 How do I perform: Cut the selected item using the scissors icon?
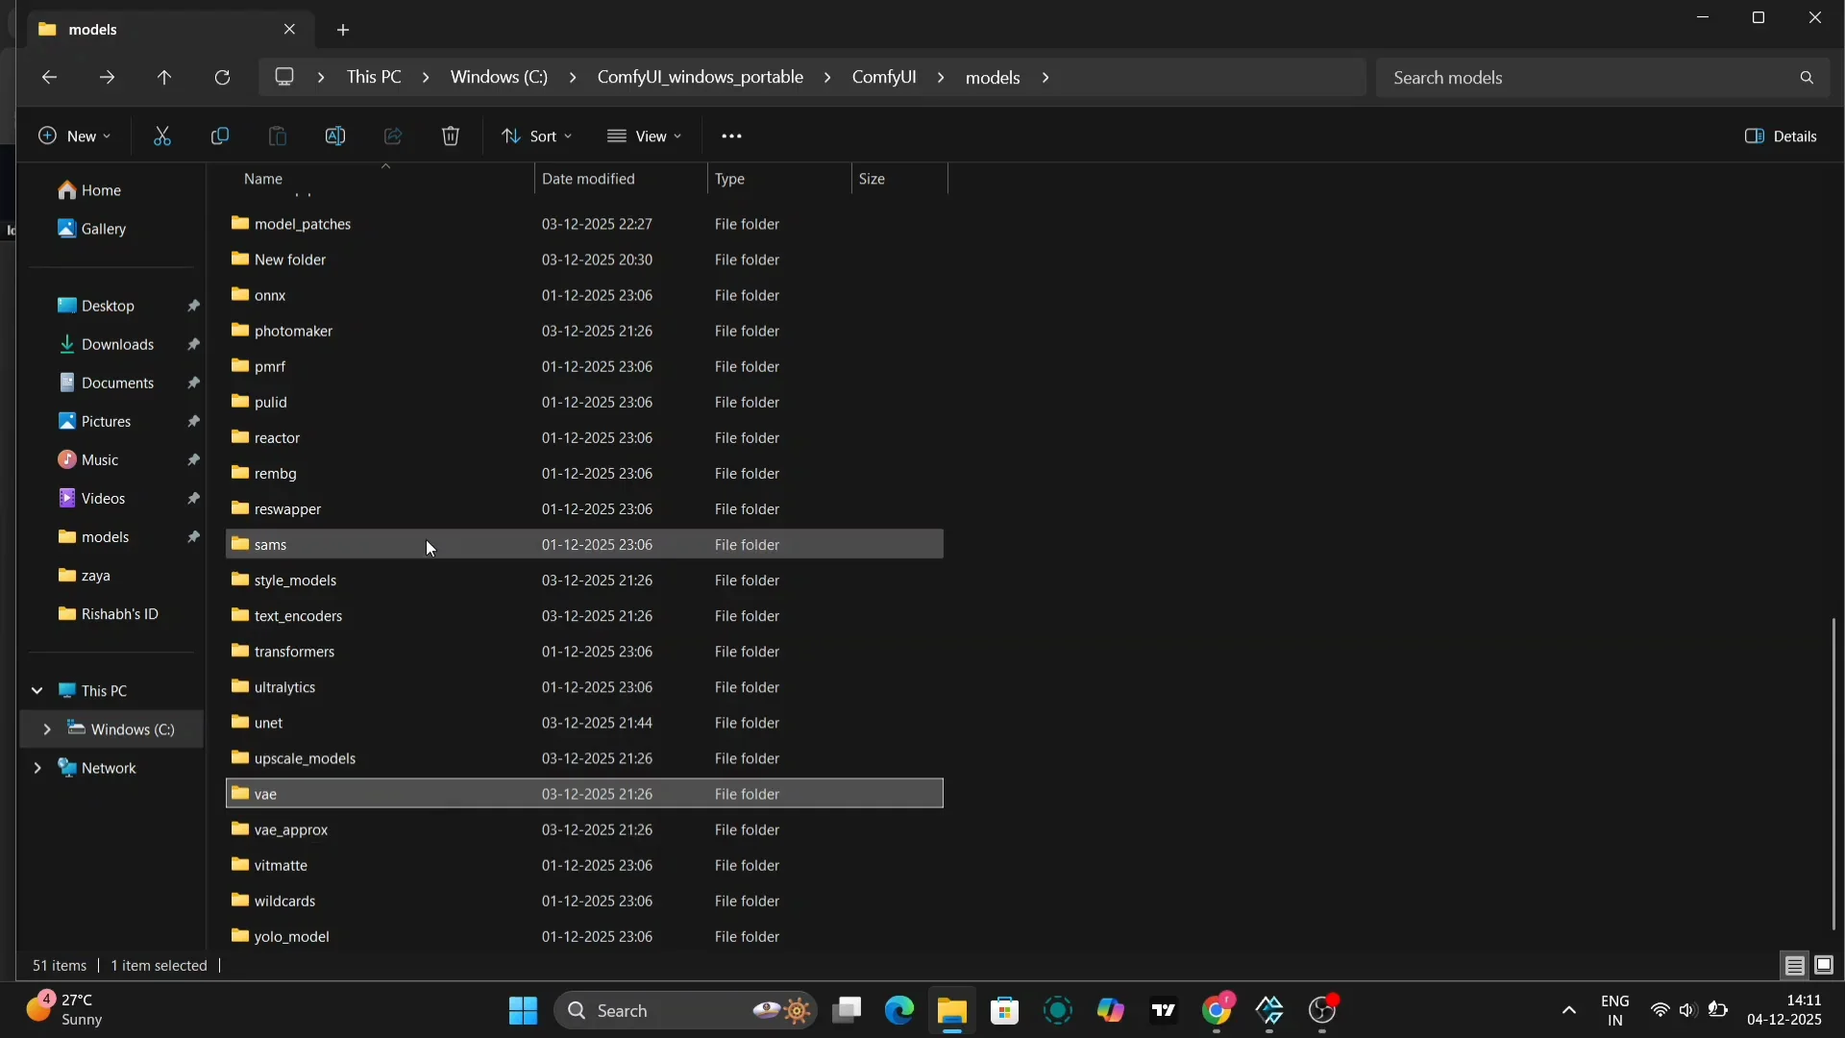(161, 136)
